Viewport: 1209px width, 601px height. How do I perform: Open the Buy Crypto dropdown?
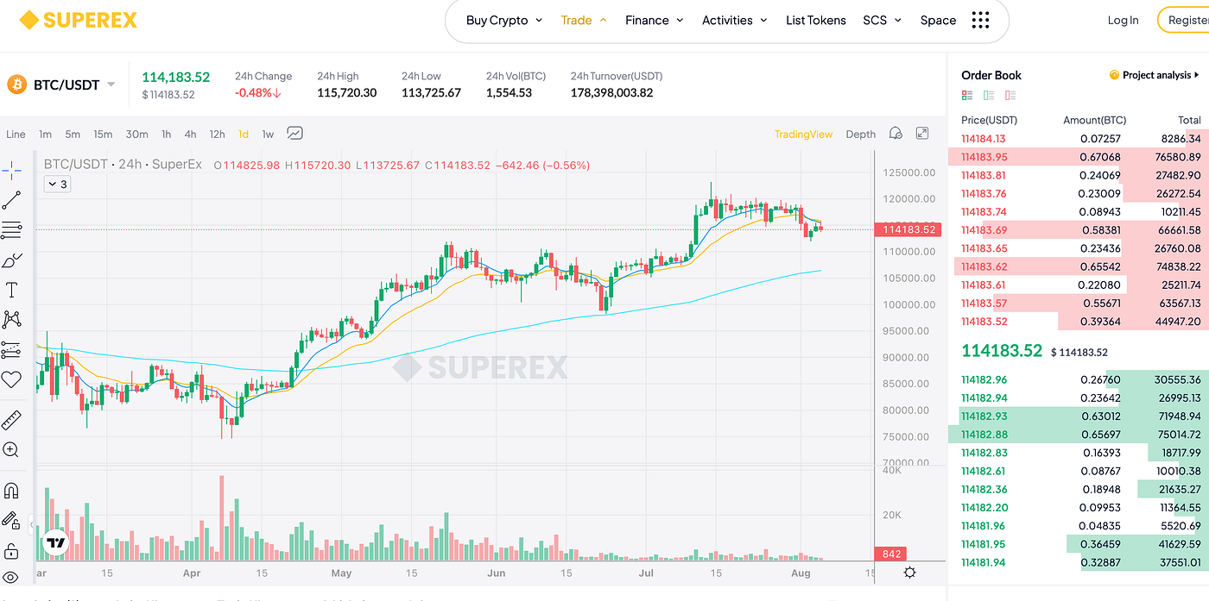(x=504, y=20)
